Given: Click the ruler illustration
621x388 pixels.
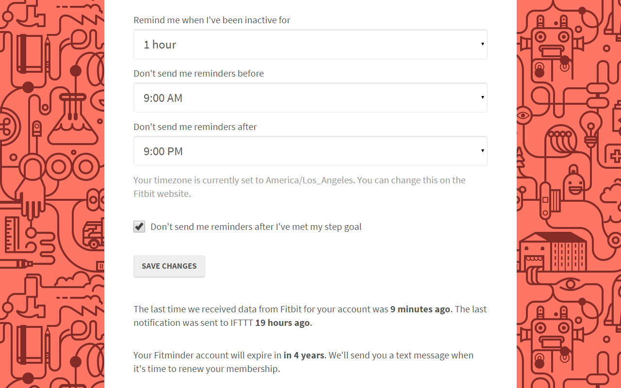Looking at the screenshot, I should [11, 234].
